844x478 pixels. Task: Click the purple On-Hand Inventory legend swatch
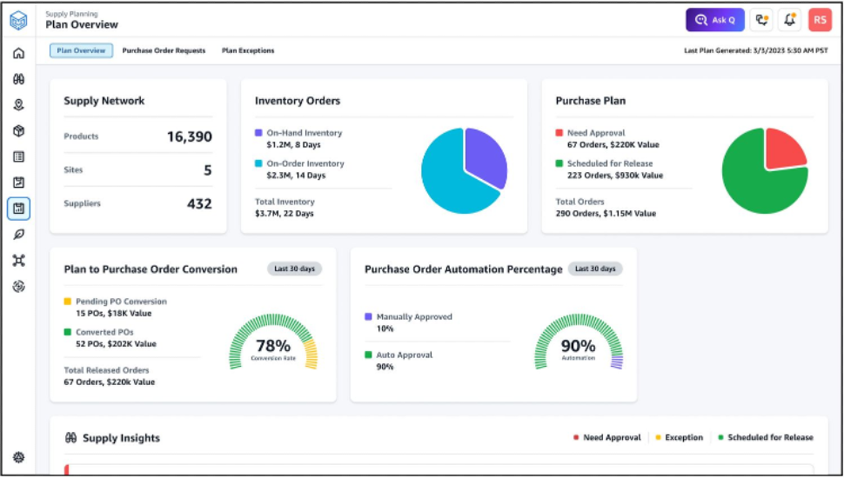[x=258, y=133]
